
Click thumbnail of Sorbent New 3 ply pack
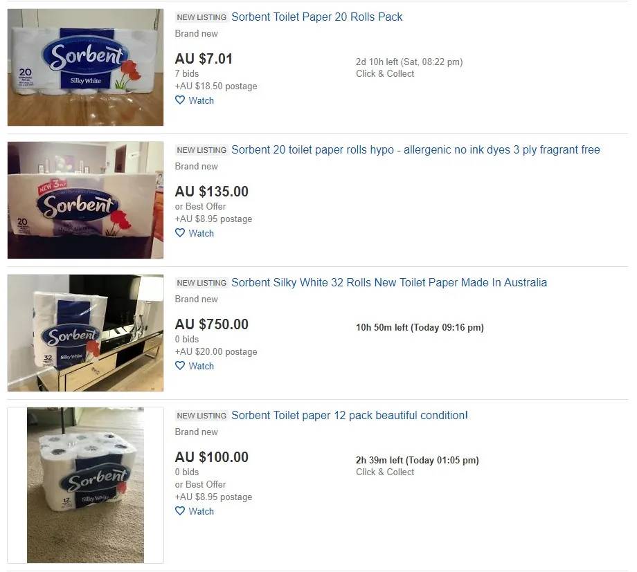(x=85, y=200)
